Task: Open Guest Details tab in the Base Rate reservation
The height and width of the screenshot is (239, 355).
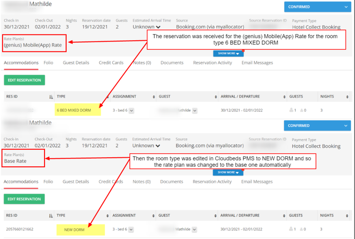Action: pyautogui.click(x=76, y=182)
